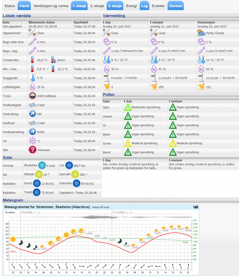Click the Partly Cloudy icon for Overmorgen
This screenshot has height=278, width=239.
coord(201,33)
